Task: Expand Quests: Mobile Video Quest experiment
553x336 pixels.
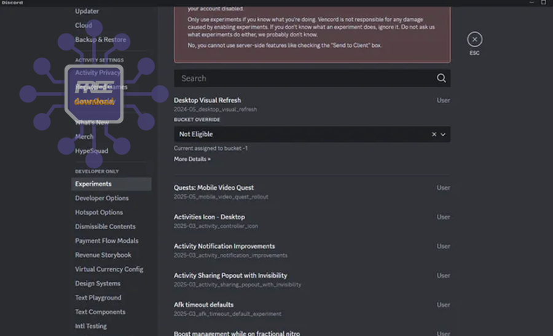Action: click(214, 187)
